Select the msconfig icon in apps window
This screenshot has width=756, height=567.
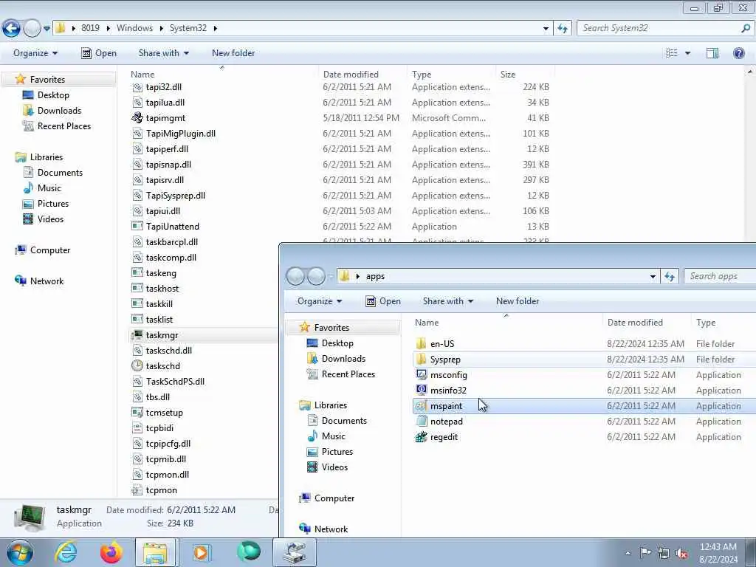[x=422, y=374]
